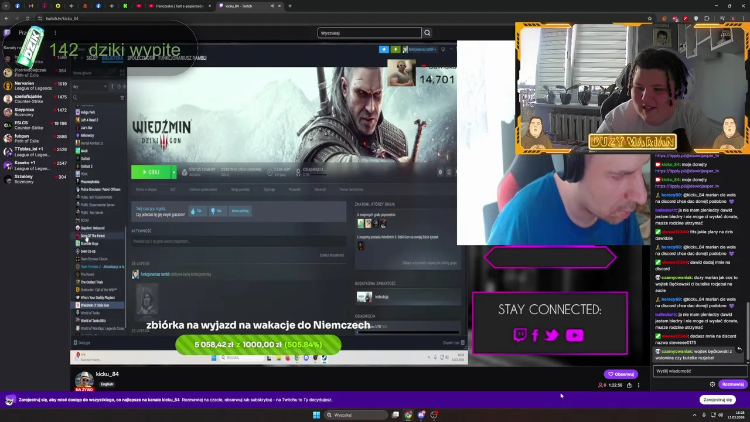Select the kicku_84 - Twitch tab
This screenshot has height=422, width=750.
click(x=249, y=6)
